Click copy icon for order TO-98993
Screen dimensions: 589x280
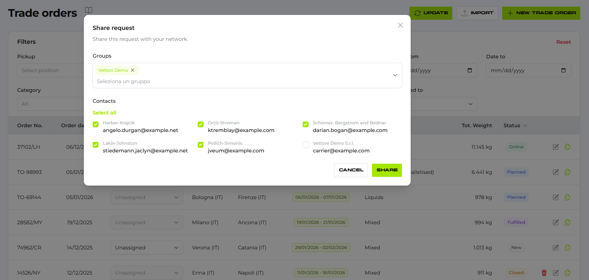pos(567,172)
